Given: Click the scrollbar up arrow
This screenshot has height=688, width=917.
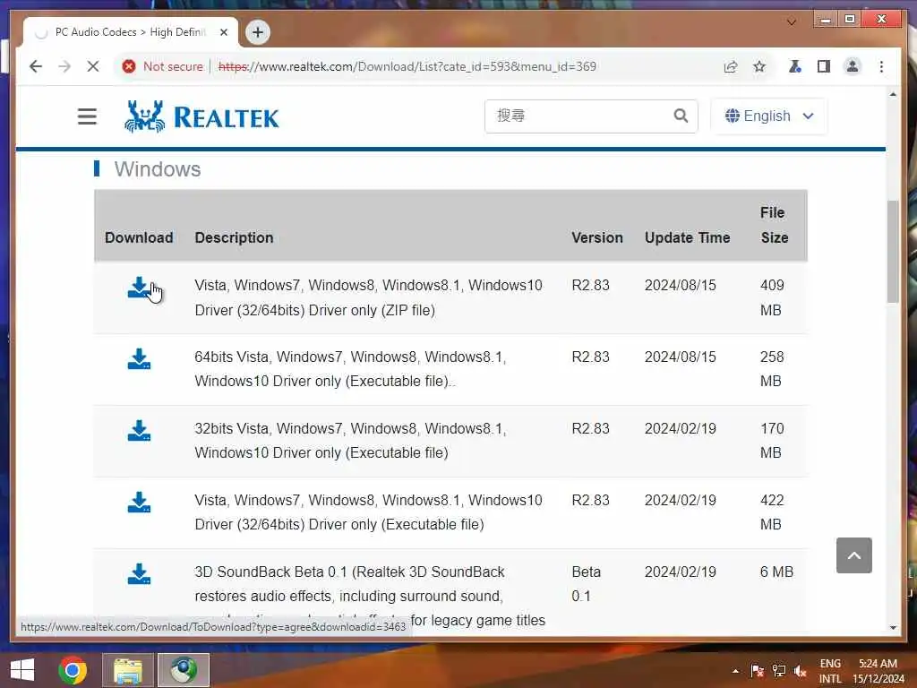Looking at the screenshot, I should tap(893, 94).
